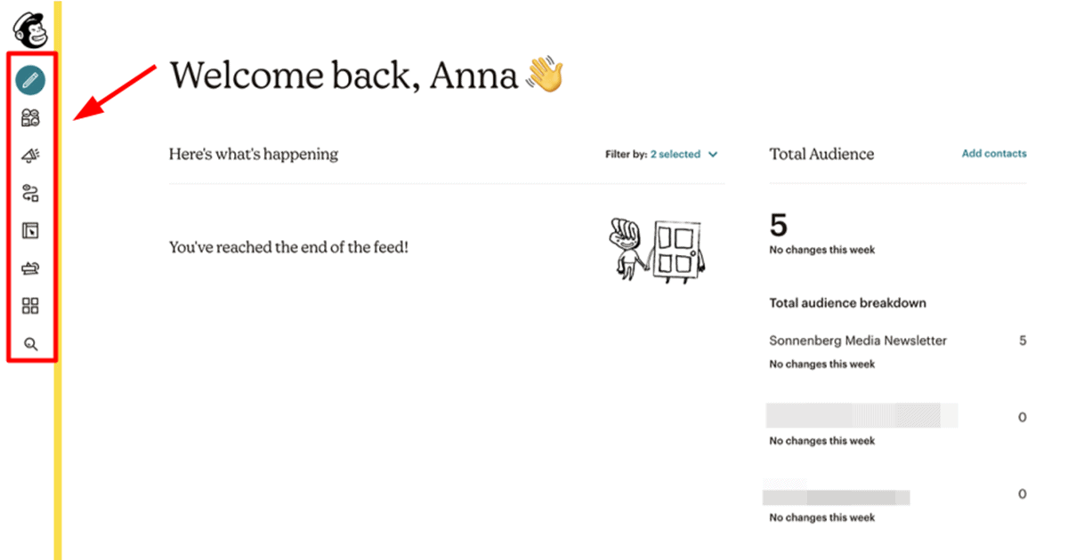Click the door illustration in feed
This screenshot has height=560, width=1068.
pos(674,249)
